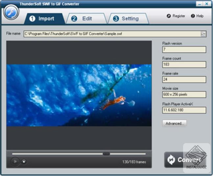Stop the SWF preview playback
Viewport: 213px width, 176px height.
24,162
